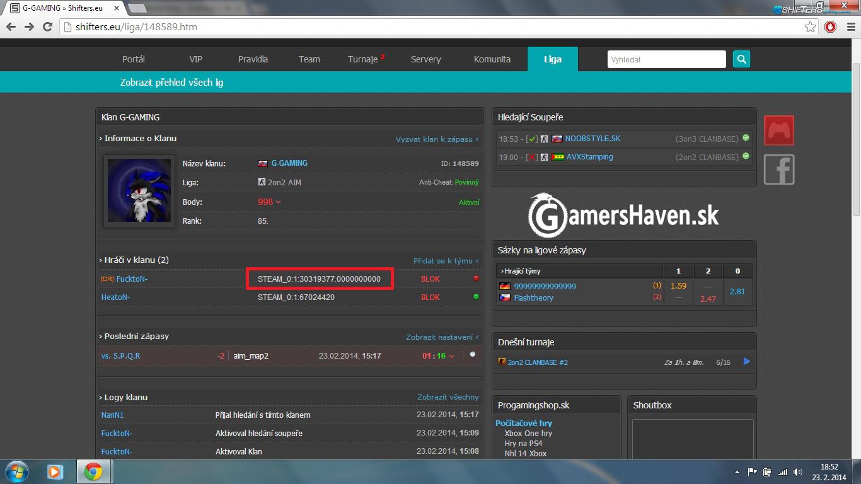Click Zobrazit přehled všech lig link

click(x=172, y=83)
